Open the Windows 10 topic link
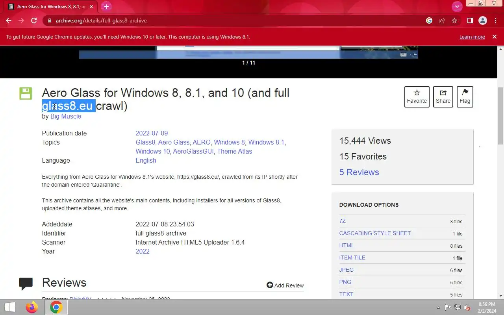Screen dimensions: 504x315 coord(153,151)
